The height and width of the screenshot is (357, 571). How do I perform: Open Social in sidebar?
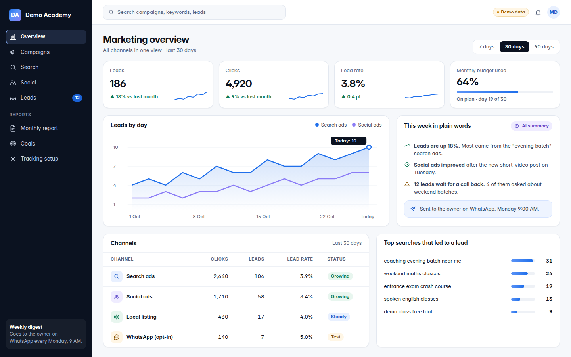(46, 83)
